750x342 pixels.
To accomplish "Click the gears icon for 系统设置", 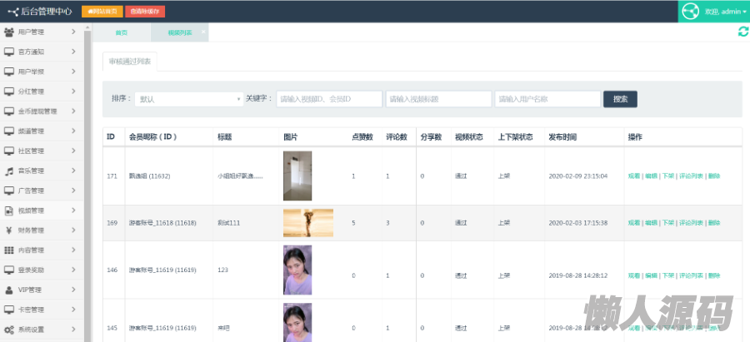I will tap(9, 329).
